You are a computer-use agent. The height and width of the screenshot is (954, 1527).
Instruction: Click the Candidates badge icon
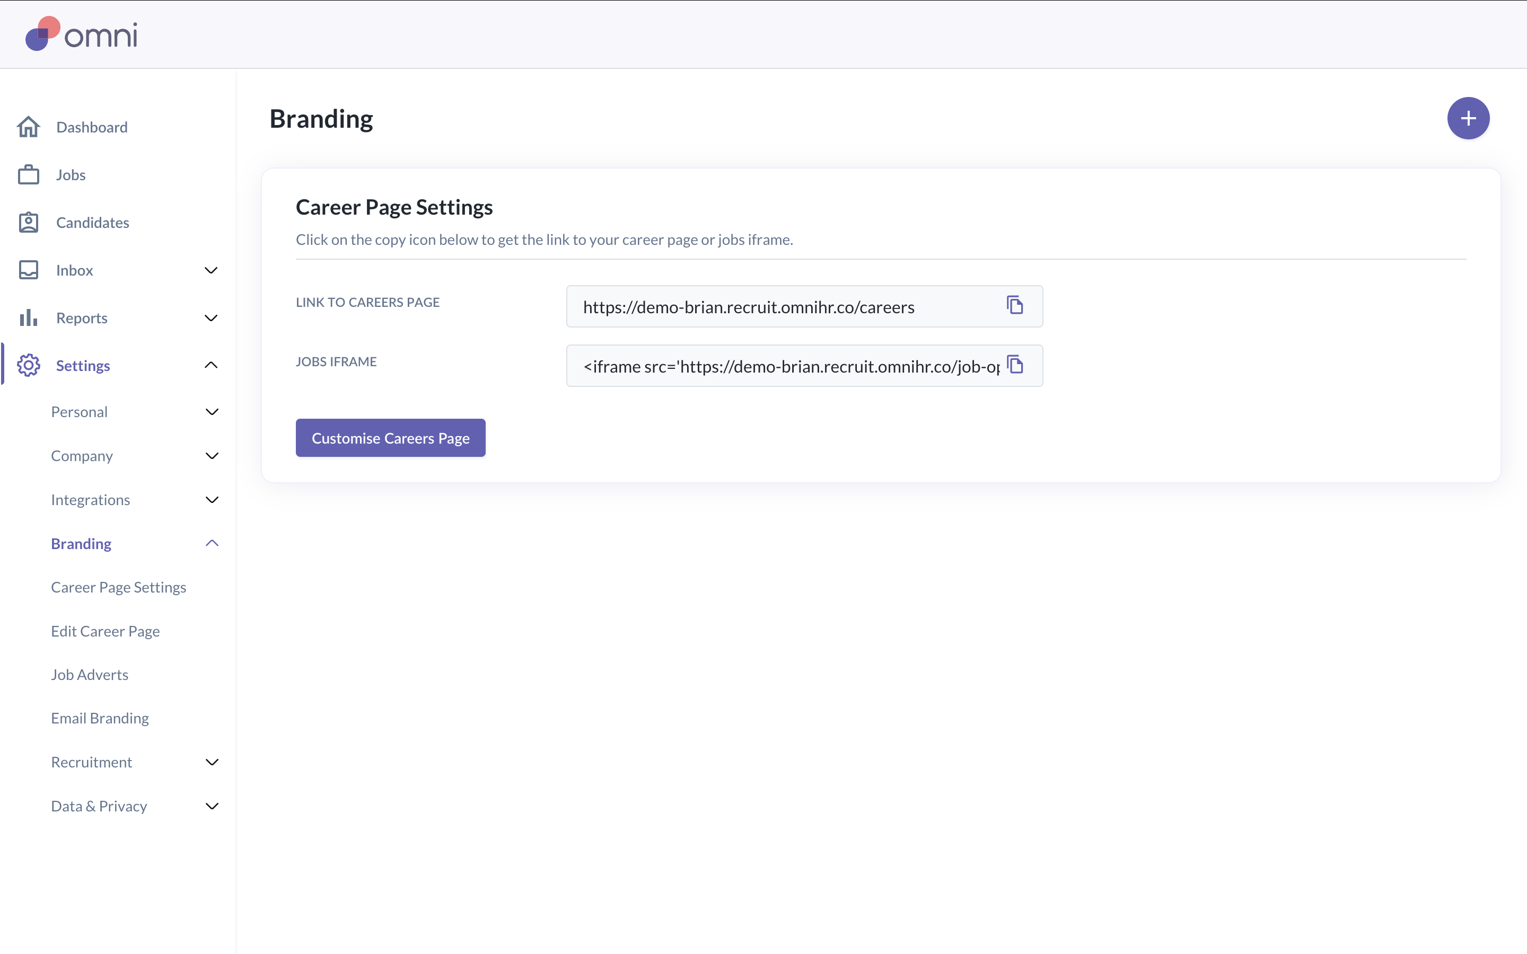pyautogui.click(x=29, y=223)
